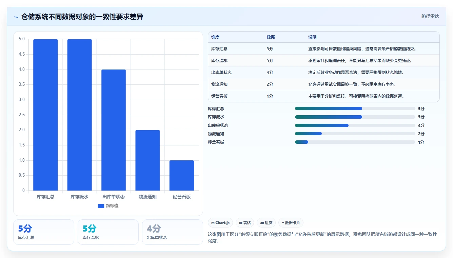Select the 库存流水 cell in the table

(x=219, y=61)
